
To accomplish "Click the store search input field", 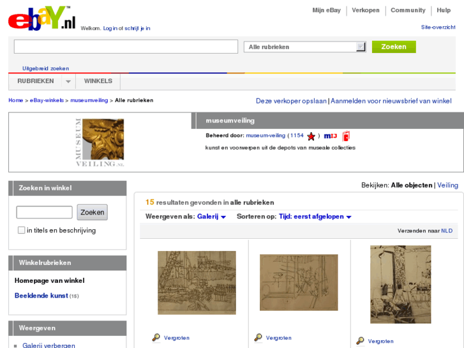I will 45,213.
